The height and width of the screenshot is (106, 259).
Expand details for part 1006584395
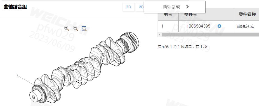point(219,26)
